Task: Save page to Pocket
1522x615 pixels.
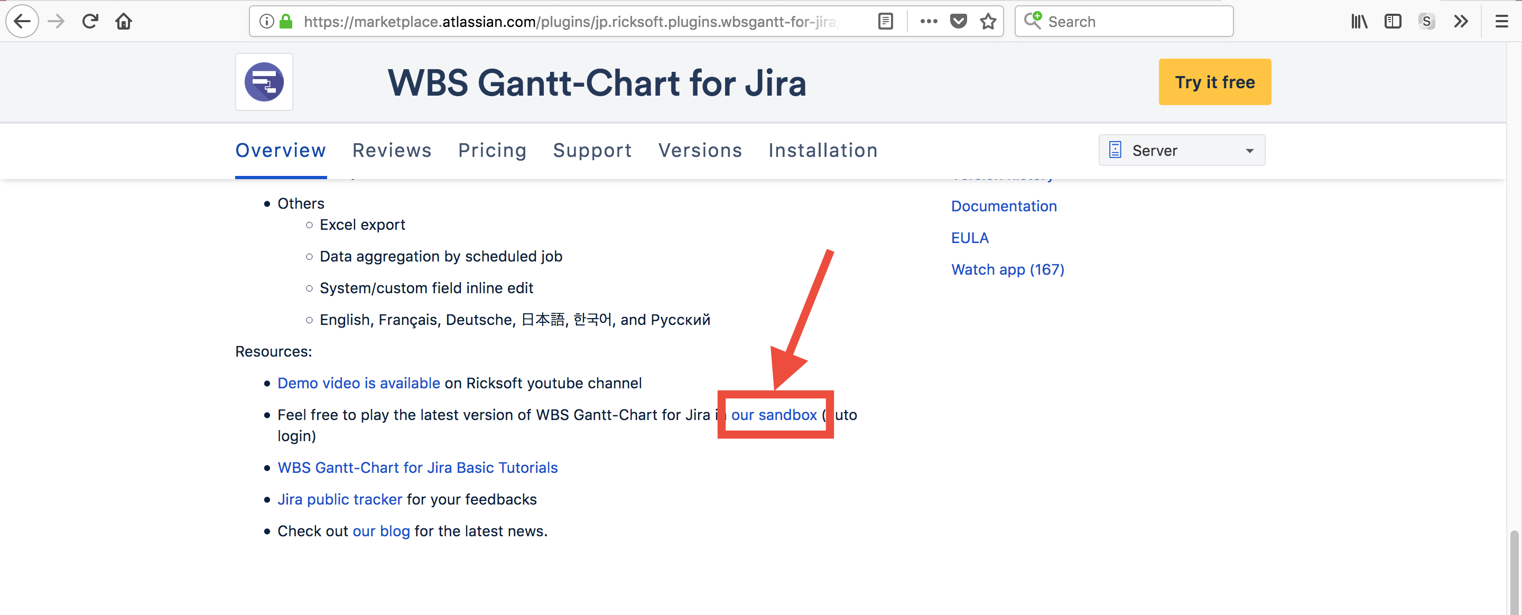Action: (958, 22)
